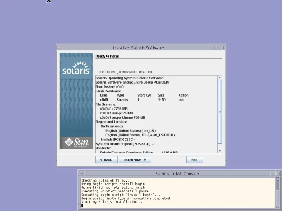Click 'Solaris Operating System: Solaris Software' line
This screenshot has height=211, width=282.
click(129, 78)
